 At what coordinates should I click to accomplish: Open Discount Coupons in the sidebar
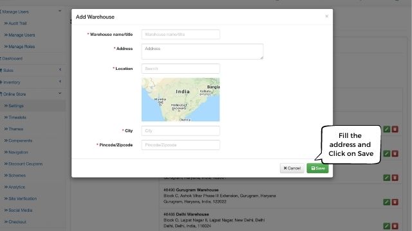(25, 164)
